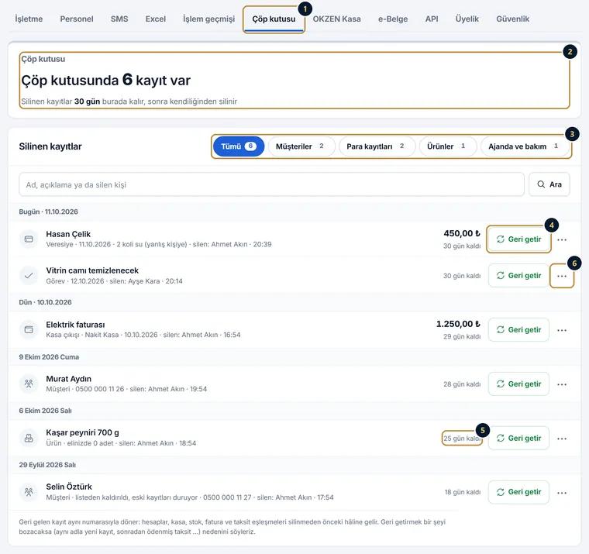Show only Ürünler records
This screenshot has width=589, height=554.
click(x=448, y=146)
